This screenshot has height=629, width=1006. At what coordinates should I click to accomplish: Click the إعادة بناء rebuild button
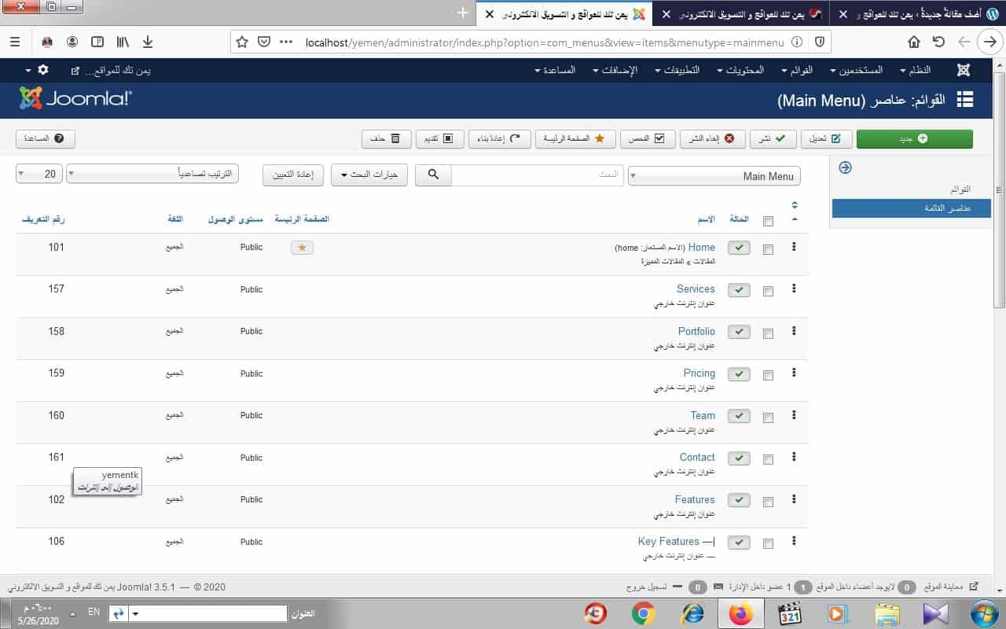pos(500,138)
